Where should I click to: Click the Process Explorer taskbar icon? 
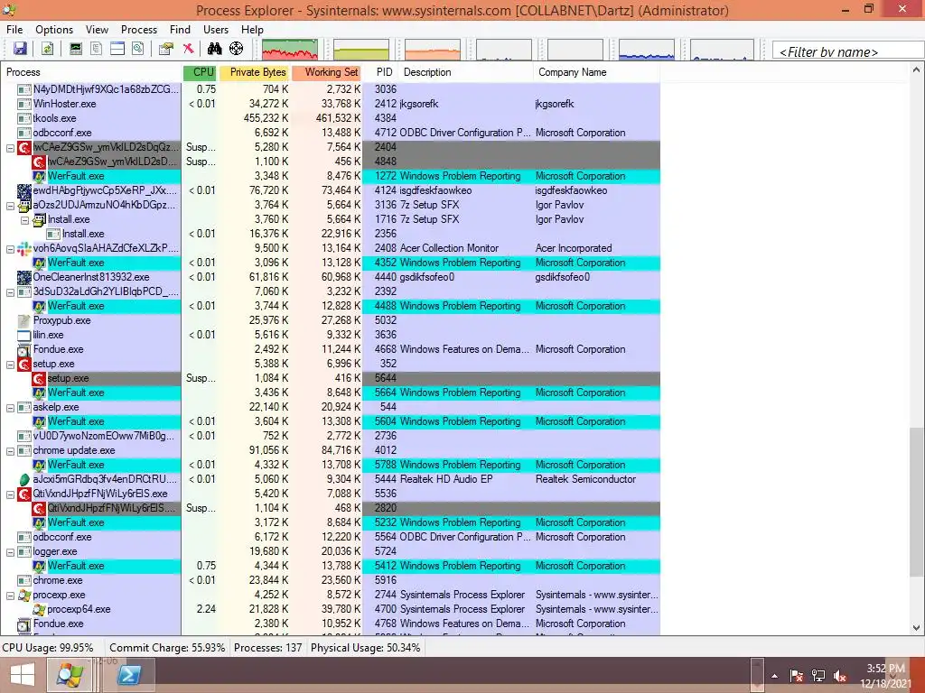point(70,675)
